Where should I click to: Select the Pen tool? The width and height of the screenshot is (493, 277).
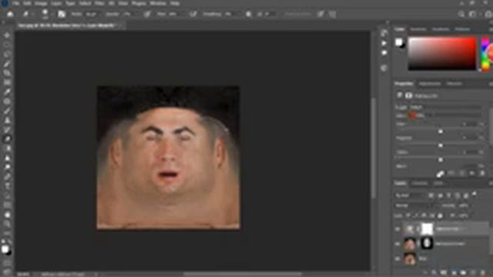pyautogui.click(x=7, y=177)
